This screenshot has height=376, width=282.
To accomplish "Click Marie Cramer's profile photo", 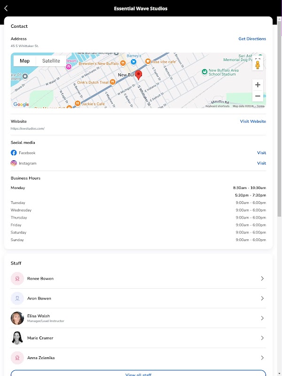I will pos(17,338).
